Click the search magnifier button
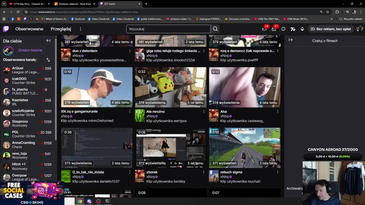The image size is (365, 205). tap(215, 29)
